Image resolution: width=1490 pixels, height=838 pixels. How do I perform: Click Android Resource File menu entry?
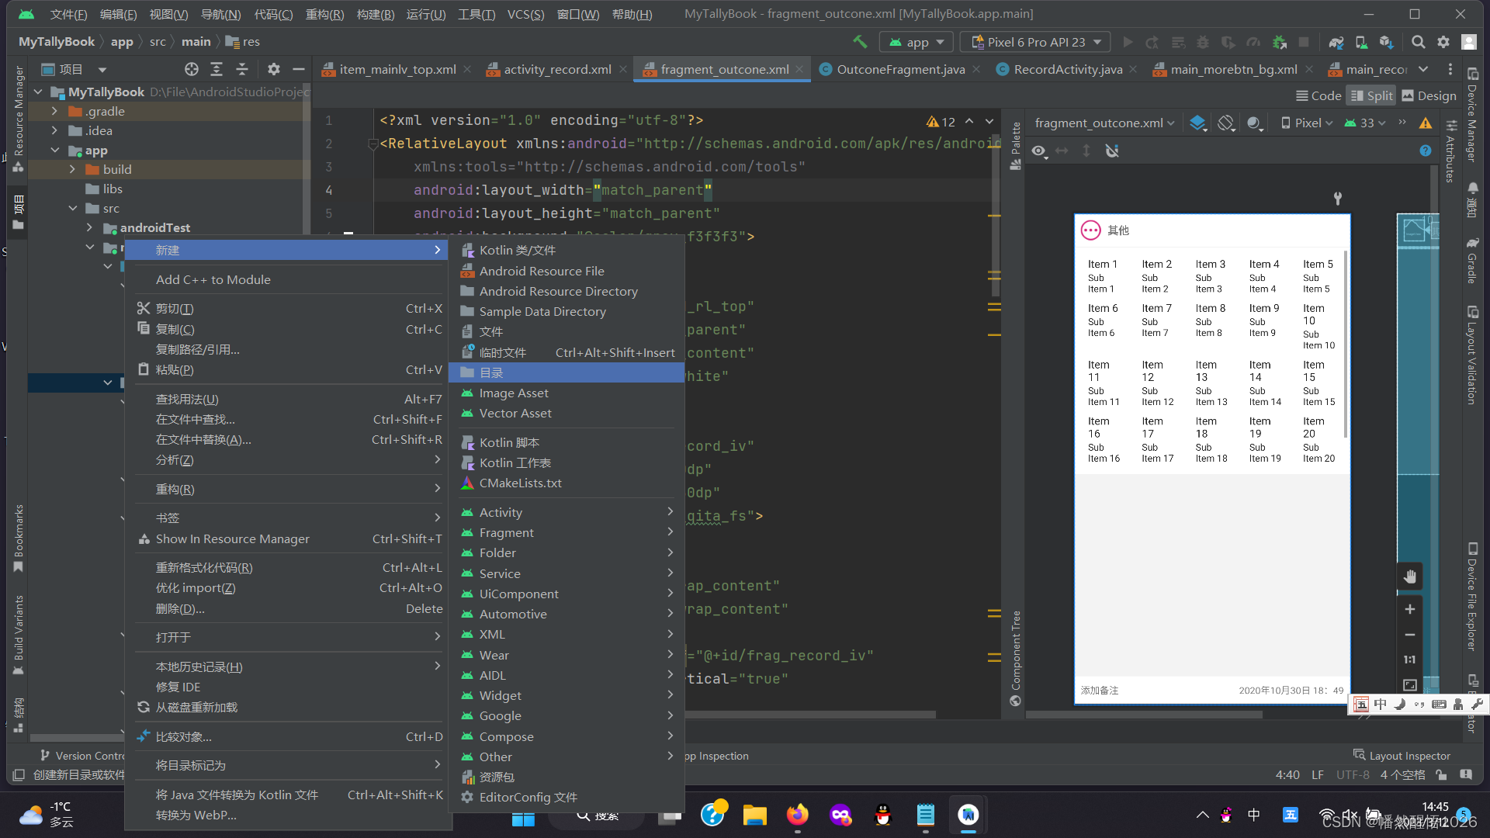click(x=541, y=271)
